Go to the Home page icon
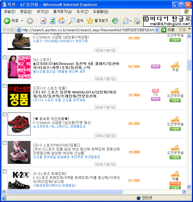 tap(61, 21)
